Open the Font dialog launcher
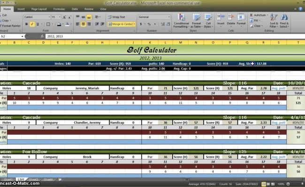Screen dimensions: 305x187 71,31
